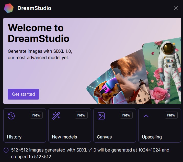Click the Canvas image icon
This screenshot has width=183, height=162.
point(101,116)
